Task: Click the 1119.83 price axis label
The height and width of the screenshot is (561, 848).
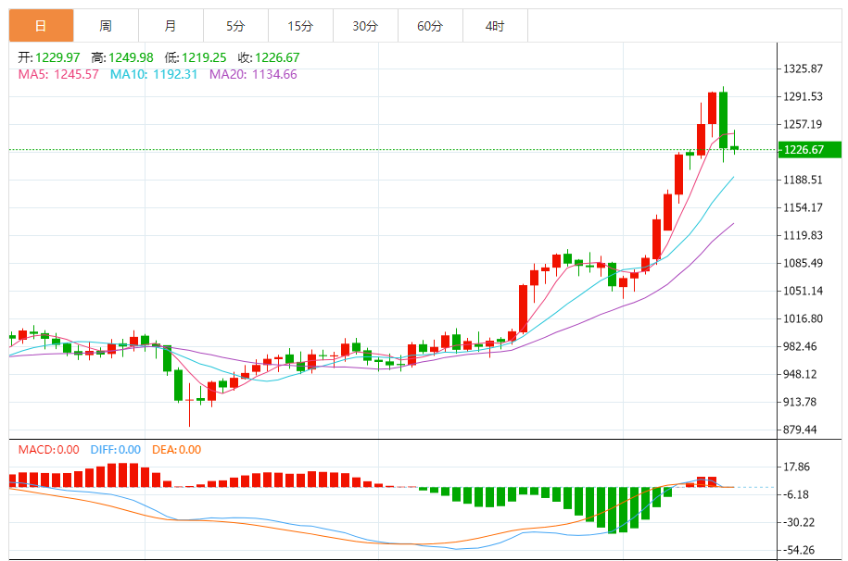Action: click(x=804, y=235)
